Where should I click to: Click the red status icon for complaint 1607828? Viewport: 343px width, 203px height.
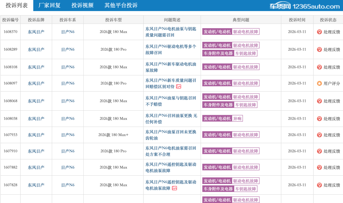[x=319, y=185]
